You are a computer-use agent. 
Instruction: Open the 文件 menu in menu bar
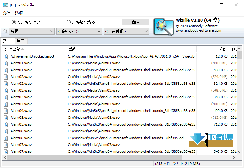(6, 13)
